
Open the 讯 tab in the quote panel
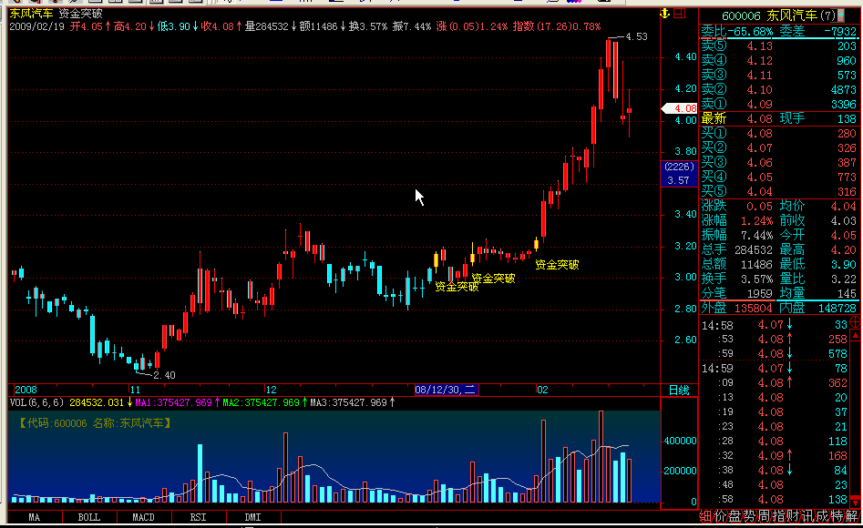coord(808,516)
